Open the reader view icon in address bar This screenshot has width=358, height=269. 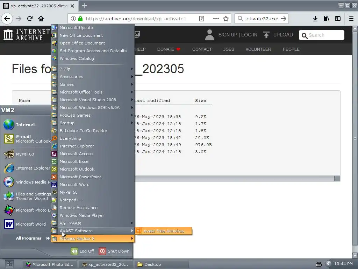click(x=202, y=19)
